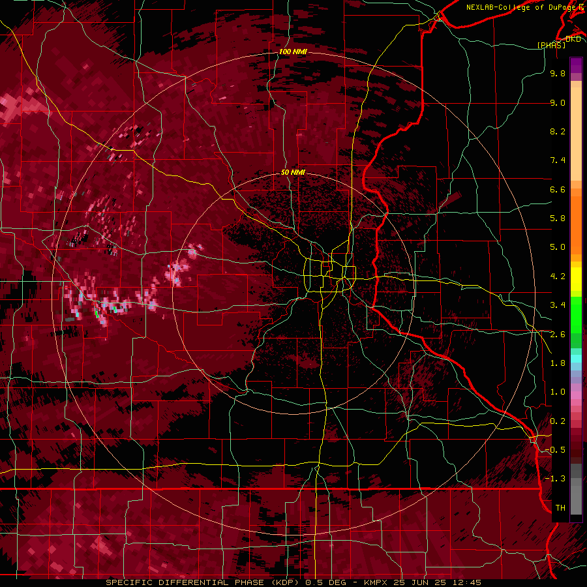The image size is (587, 587).
Task: Click the 4.2 value on the color scale
Action: coord(558,277)
